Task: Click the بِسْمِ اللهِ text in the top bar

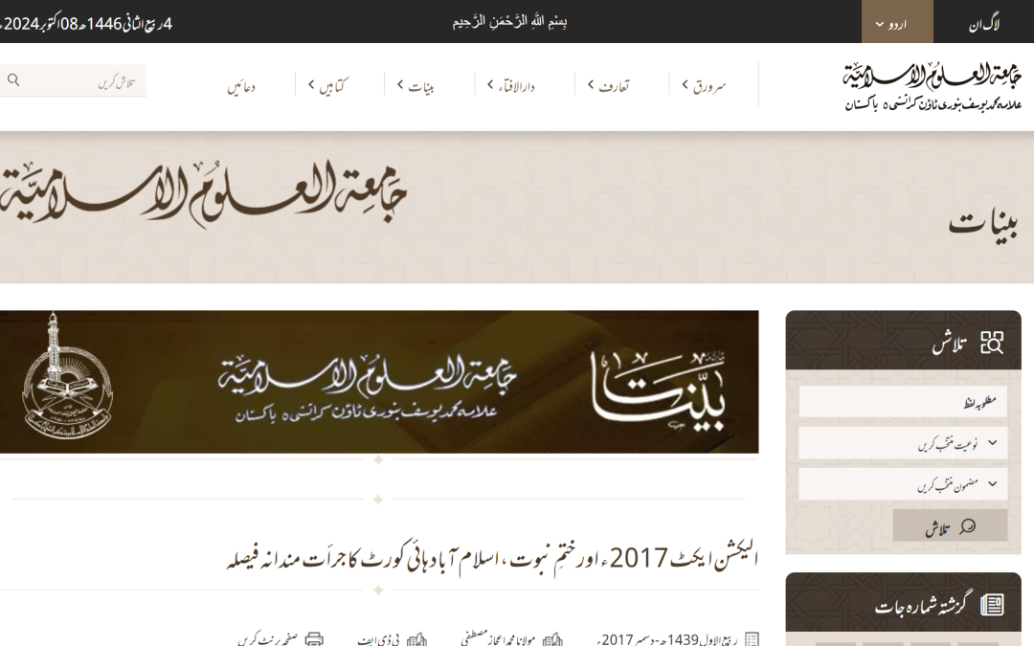Action: point(509,22)
